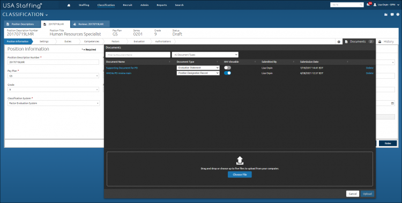The image size is (402, 203).
Task: Sort by Document Name column arrows
Action: tap(169, 62)
